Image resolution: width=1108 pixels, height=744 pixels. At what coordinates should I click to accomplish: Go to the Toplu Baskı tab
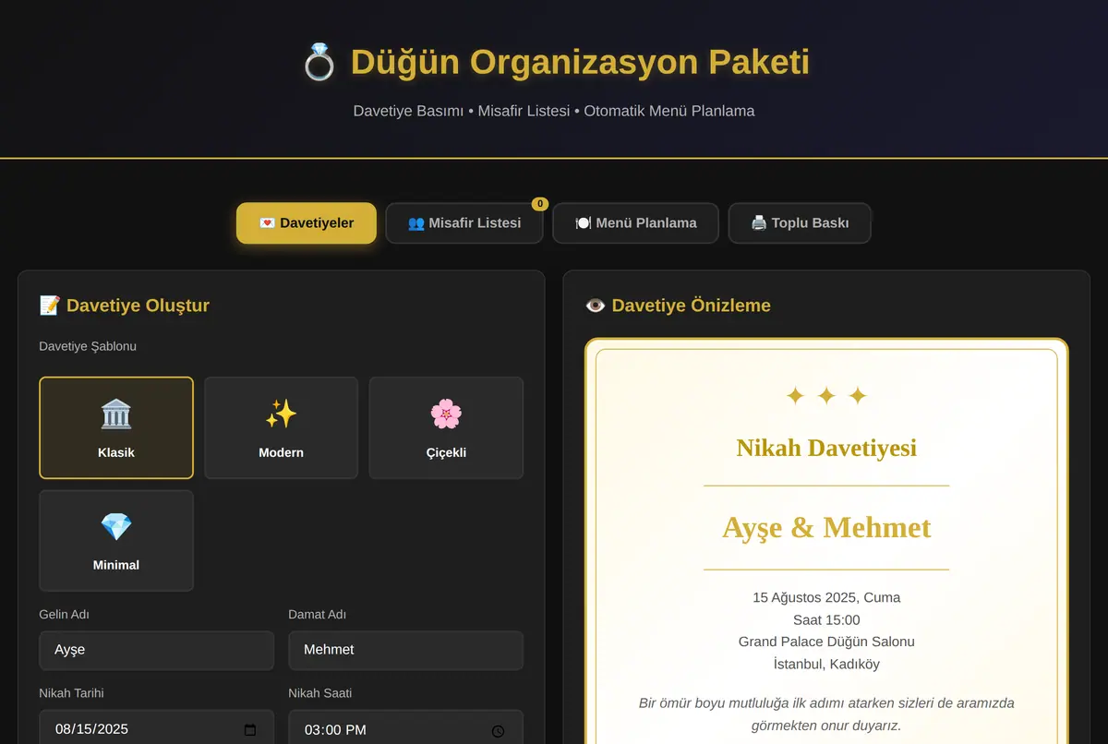click(800, 223)
